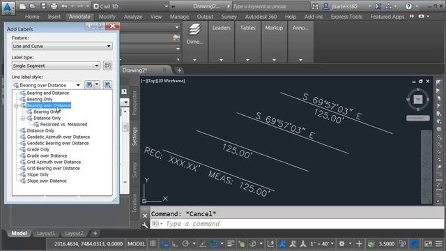The image size is (446, 251).
Task: Toggle ortho mode in the status bar
Action: [x=175, y=244]
